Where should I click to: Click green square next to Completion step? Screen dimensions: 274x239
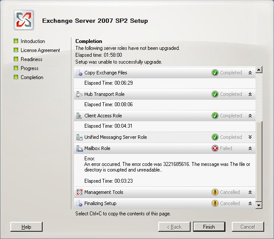coord(16,77)
